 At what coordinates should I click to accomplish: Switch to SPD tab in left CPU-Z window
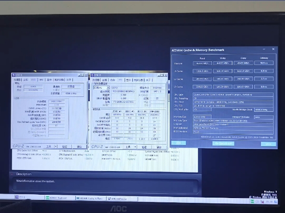click(42, 80)
